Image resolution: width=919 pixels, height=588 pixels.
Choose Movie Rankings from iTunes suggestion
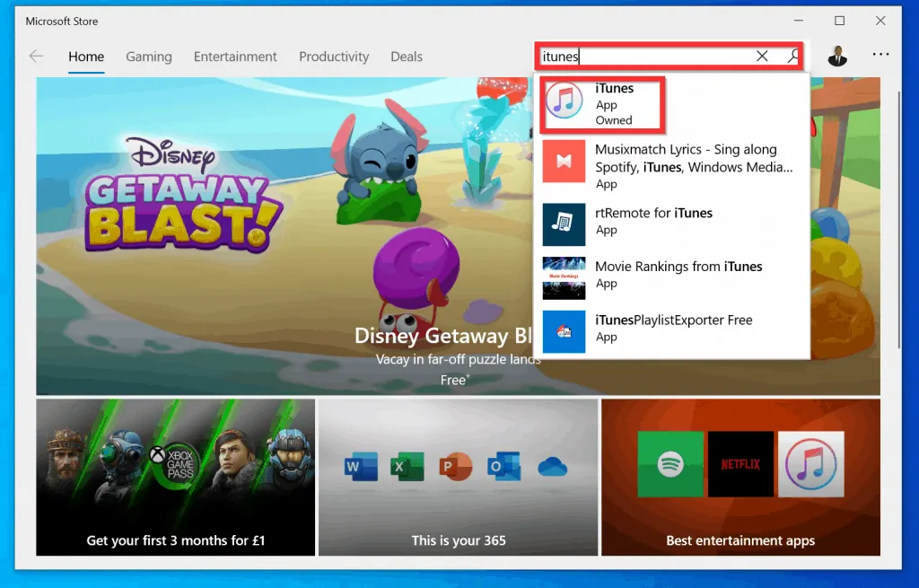[x=678, y=274]
